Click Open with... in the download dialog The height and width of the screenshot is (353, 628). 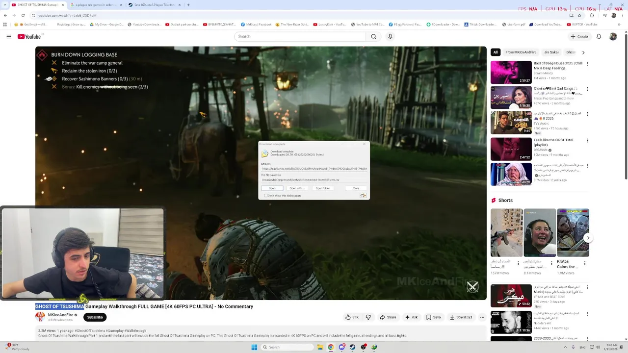[297, 188]
